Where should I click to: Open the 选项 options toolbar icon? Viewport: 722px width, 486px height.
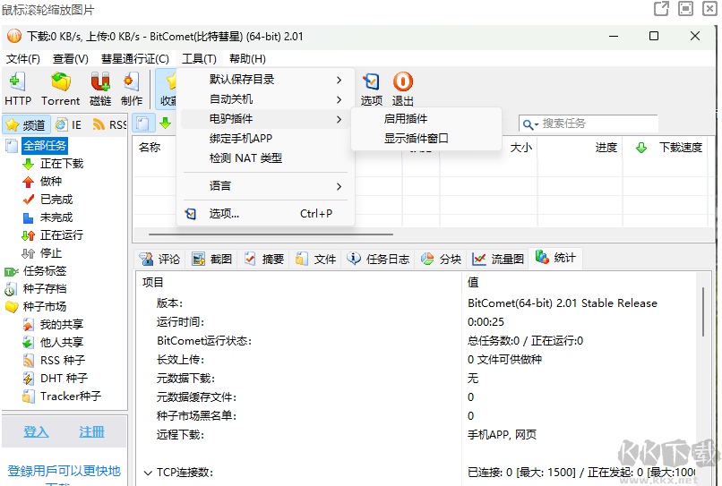(372, 89)
